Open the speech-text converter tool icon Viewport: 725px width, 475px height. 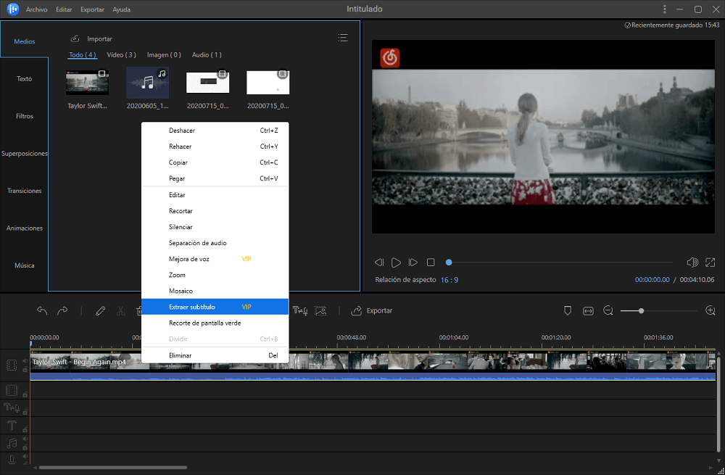pos(300,311)
